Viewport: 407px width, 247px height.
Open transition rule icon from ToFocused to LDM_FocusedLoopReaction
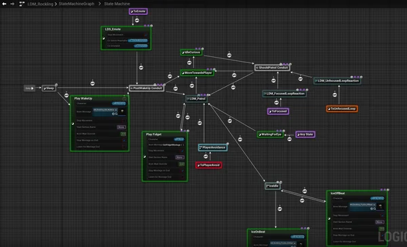pos(277,102)
